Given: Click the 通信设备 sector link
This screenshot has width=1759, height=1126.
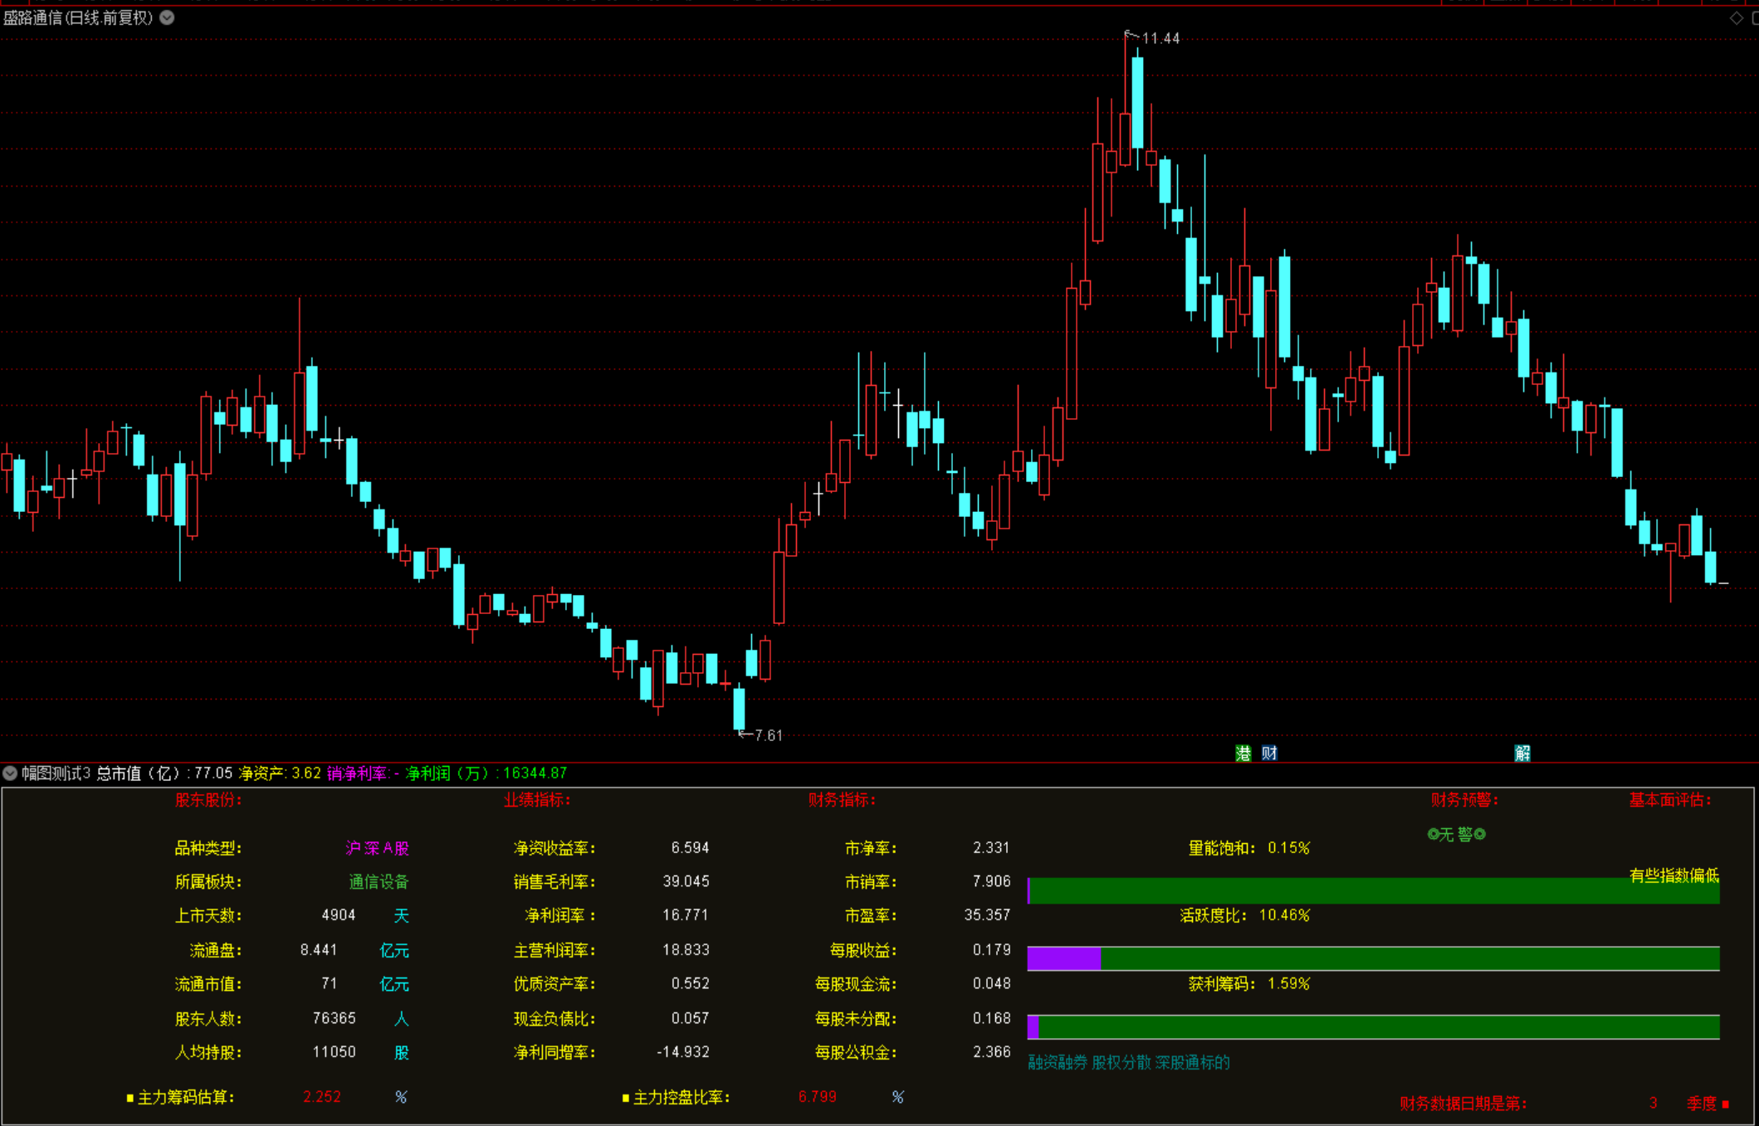Looking at the screenshot, I should (379, 882).
